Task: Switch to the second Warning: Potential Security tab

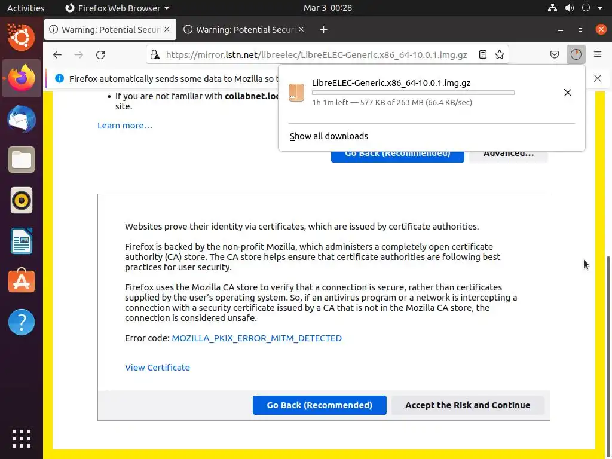Action: point(244,30)
